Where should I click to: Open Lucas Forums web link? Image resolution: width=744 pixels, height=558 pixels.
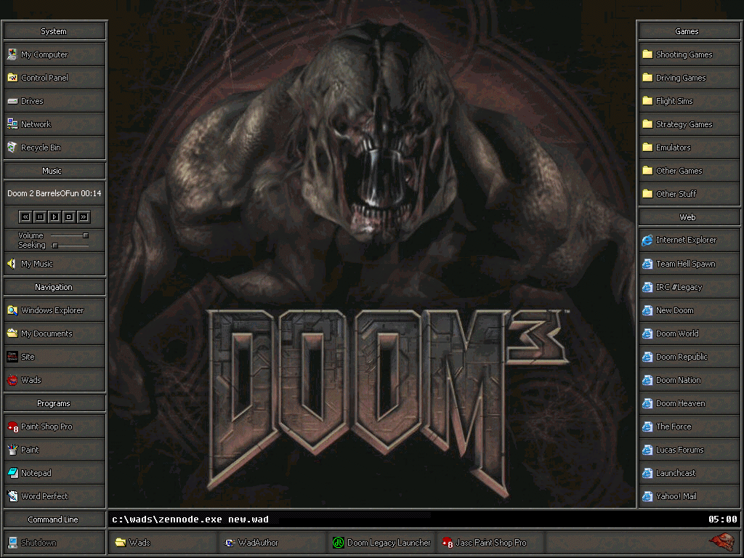(689, 450)
